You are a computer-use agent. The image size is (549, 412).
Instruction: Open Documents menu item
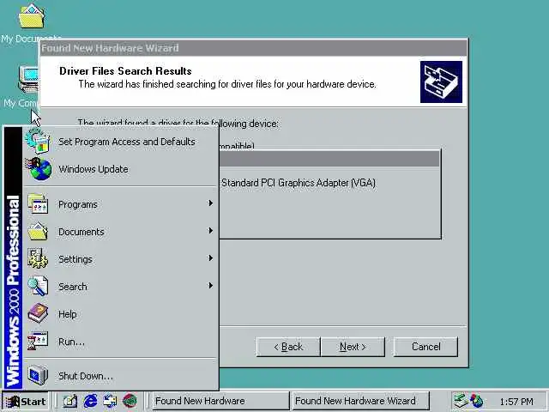click(x=121, y=231)
